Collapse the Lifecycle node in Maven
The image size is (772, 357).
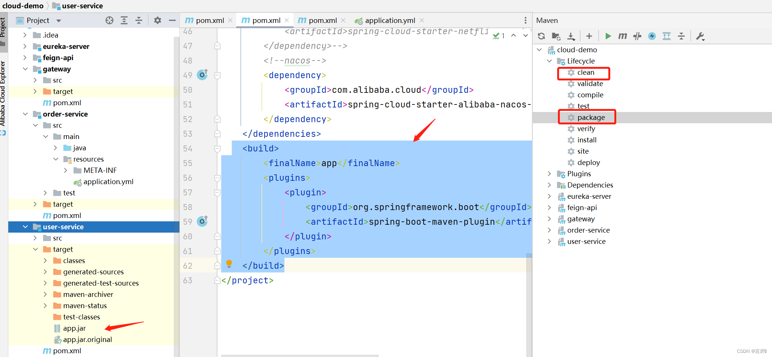[549, 61]
